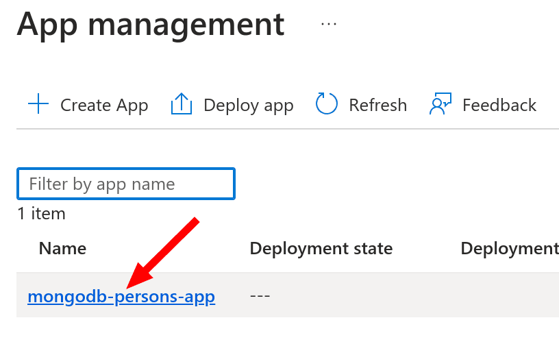Click the truncated Deployment column header

pos(509,248)
